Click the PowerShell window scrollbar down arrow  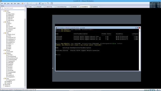140,70
